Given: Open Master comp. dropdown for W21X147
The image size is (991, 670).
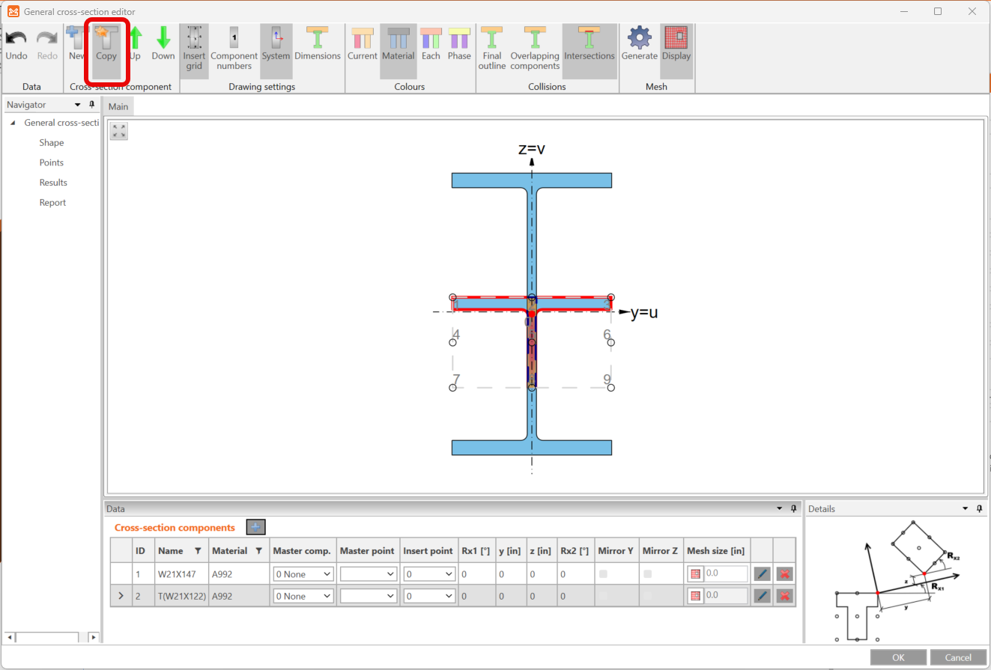Looking at the screenshot, I should point(303,574).
